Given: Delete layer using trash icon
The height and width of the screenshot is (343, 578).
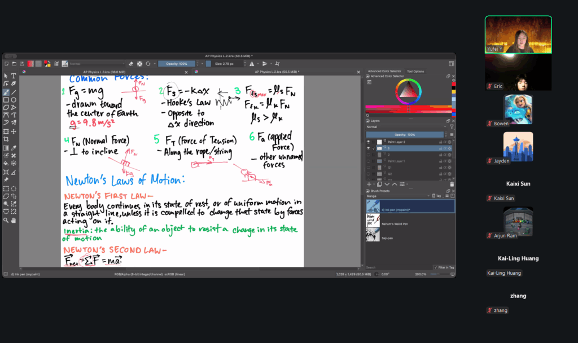Looking at the screenshot, I should pyautogui.click(x=452, y=184).
